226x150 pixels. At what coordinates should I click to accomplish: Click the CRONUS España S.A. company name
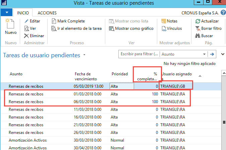[x=200, y=13]
